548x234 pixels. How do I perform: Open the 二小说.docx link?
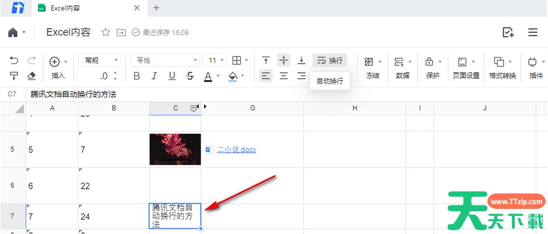pos(237,150)
